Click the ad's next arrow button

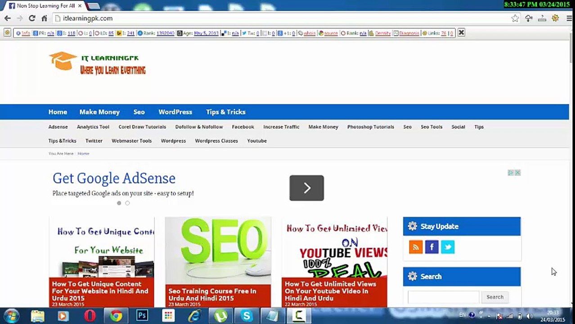306,188
